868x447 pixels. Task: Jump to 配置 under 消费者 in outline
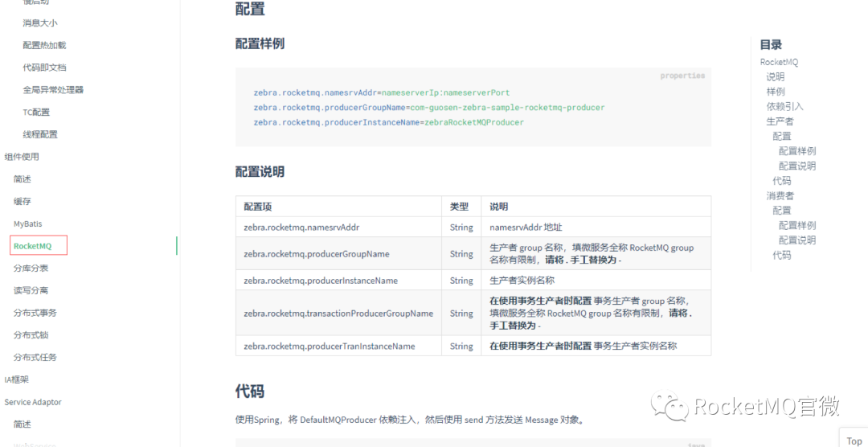coord(782,211)
